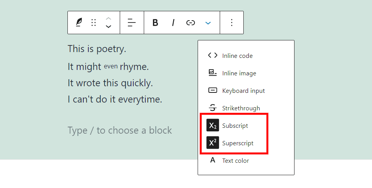Toggle italic formatting
Image resolution: width=372 pixels, height=188 pixels.
pyautogui.click(x=173, y=23)
